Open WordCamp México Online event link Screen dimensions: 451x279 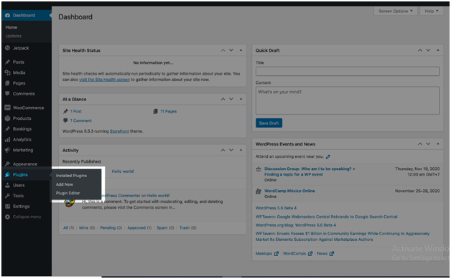[x=289, y=191]
